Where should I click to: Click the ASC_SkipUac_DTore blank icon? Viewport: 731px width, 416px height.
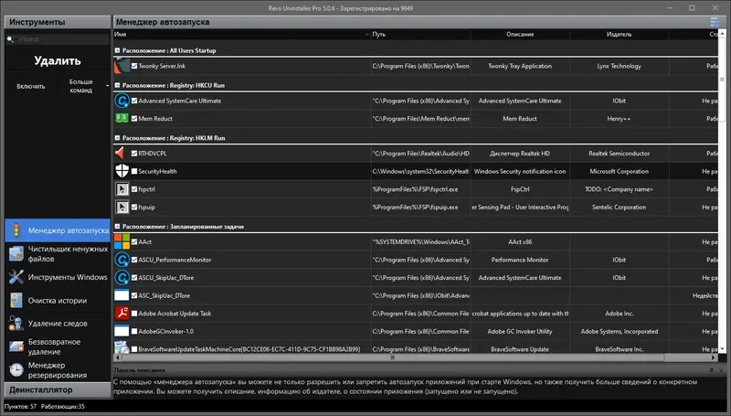[122, 295]
